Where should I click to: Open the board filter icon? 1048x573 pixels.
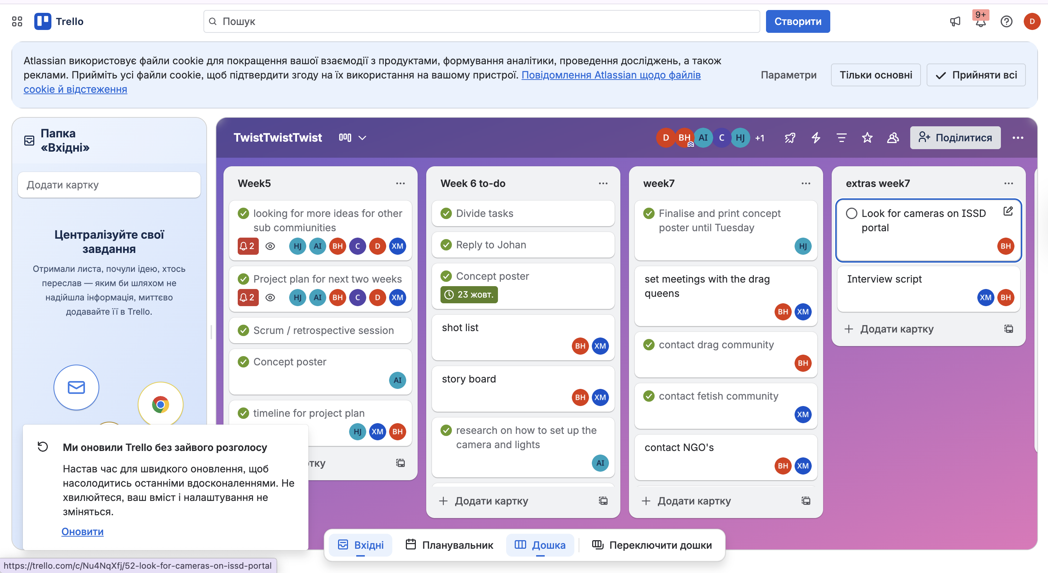click(841, 138)
